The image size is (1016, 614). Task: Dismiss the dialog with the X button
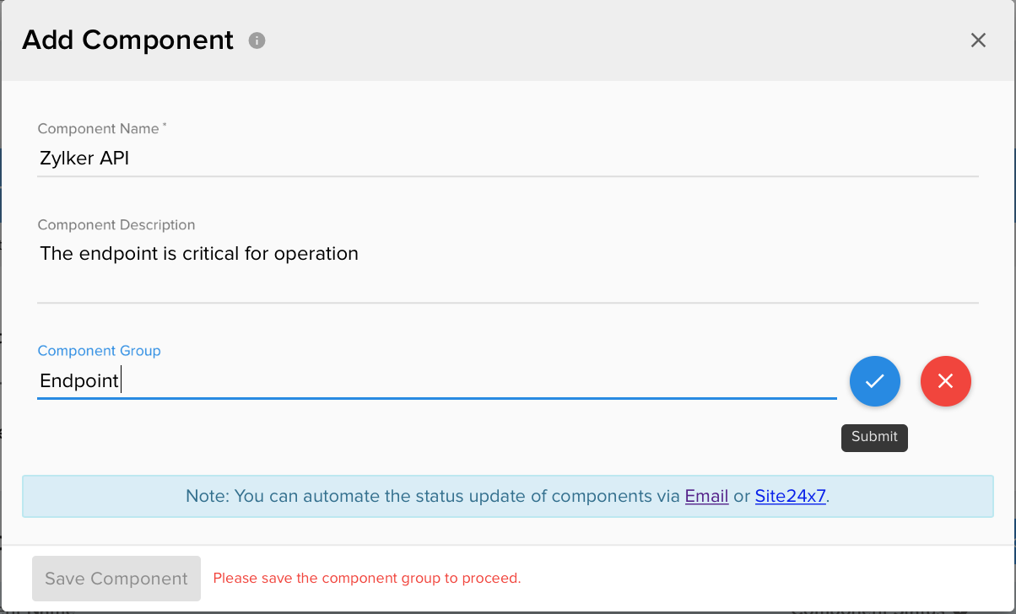(978, 40)
